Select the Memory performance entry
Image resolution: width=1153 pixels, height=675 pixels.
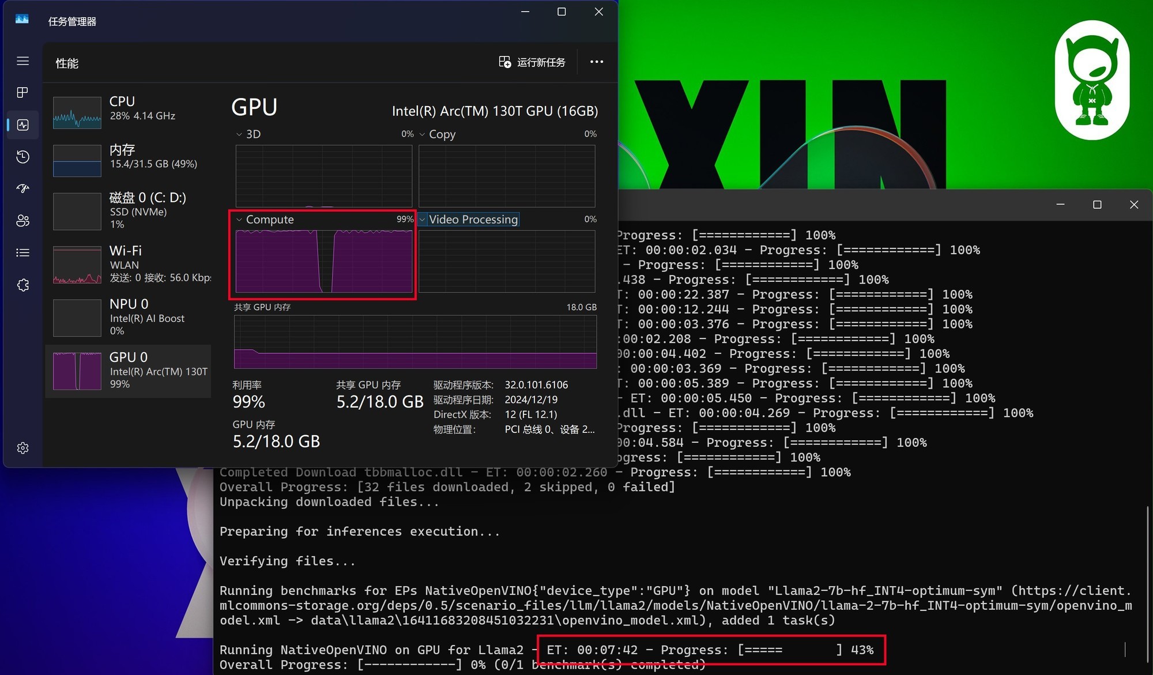point(128,160)
